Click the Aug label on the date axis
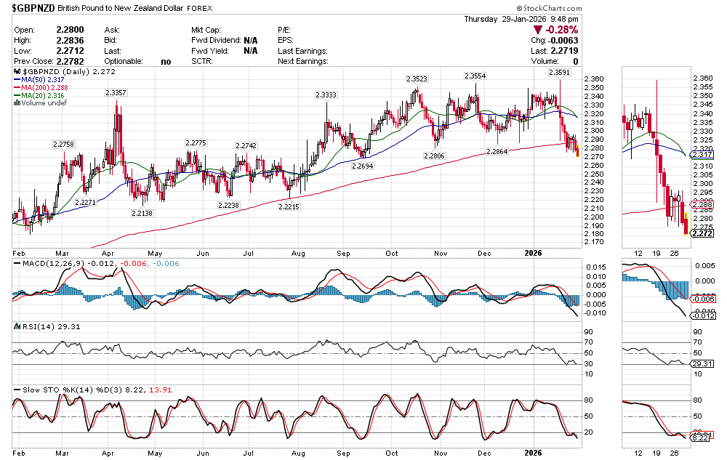Image resolution: width=727 pixels, height=460 pixels. pos(297,253)
